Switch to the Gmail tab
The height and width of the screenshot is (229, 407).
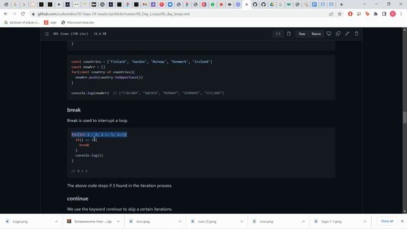[145, 4]
